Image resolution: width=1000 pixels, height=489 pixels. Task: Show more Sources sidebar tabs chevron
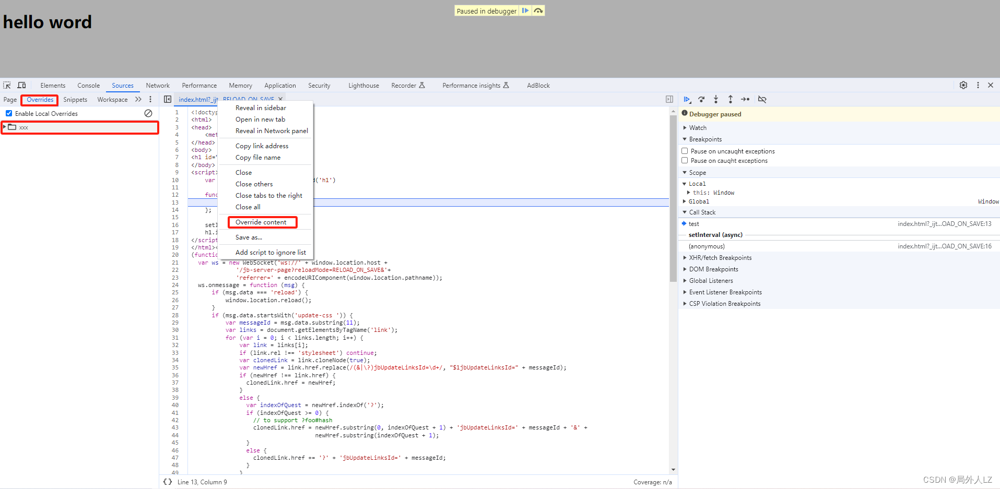[x=138, y=99]
